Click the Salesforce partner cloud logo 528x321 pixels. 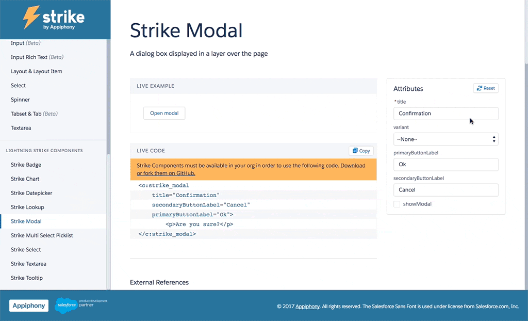click(x=67, y=305)
